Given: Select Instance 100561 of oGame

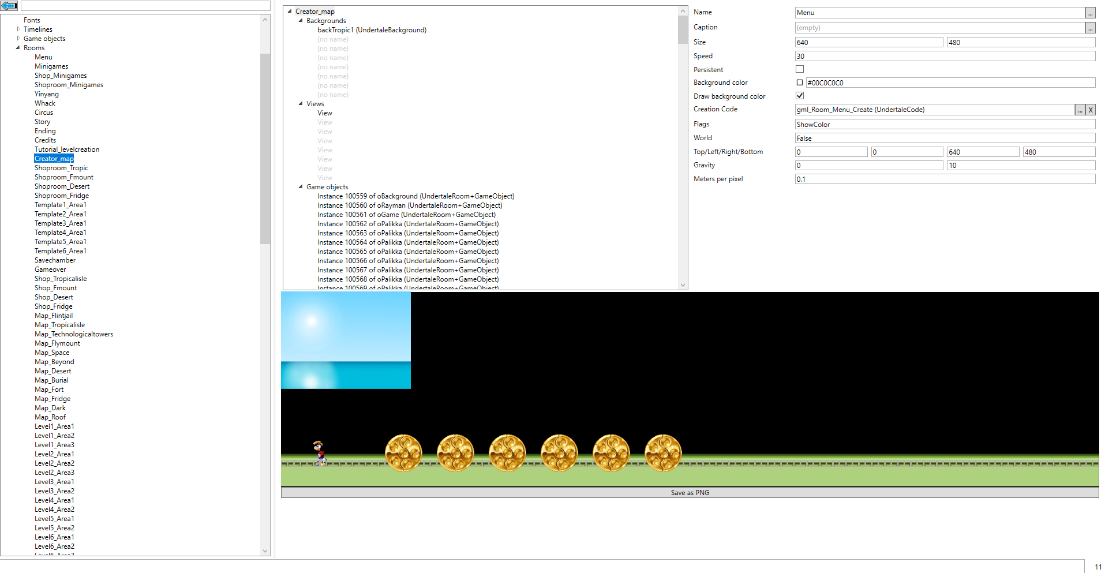Looking at the screenshot, I should [406, 215].
